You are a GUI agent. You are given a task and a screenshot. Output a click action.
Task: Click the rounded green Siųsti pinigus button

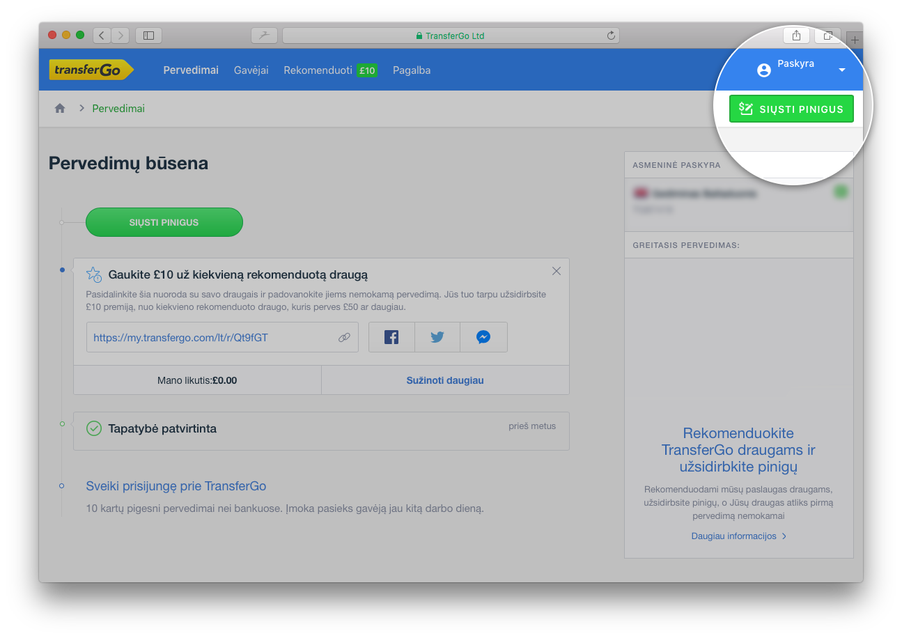[164, 222]
